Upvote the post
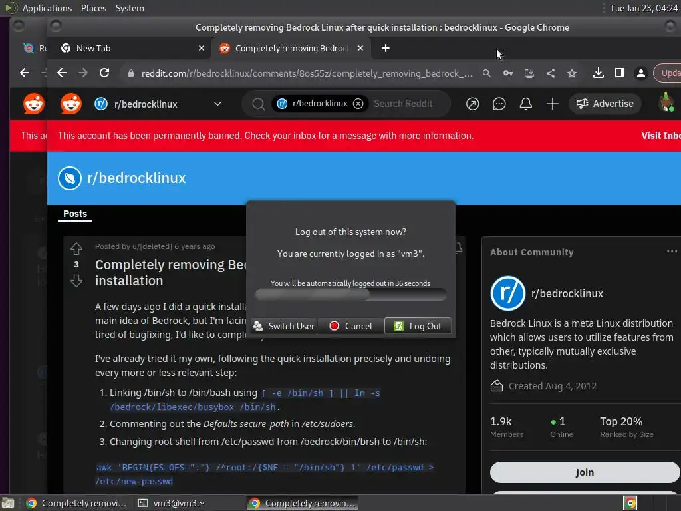This screenshot has height=511, width=681. tap(76, 249)
